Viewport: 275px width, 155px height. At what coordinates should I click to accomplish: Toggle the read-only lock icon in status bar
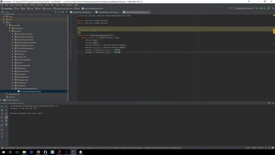click(x=266, y=148)
